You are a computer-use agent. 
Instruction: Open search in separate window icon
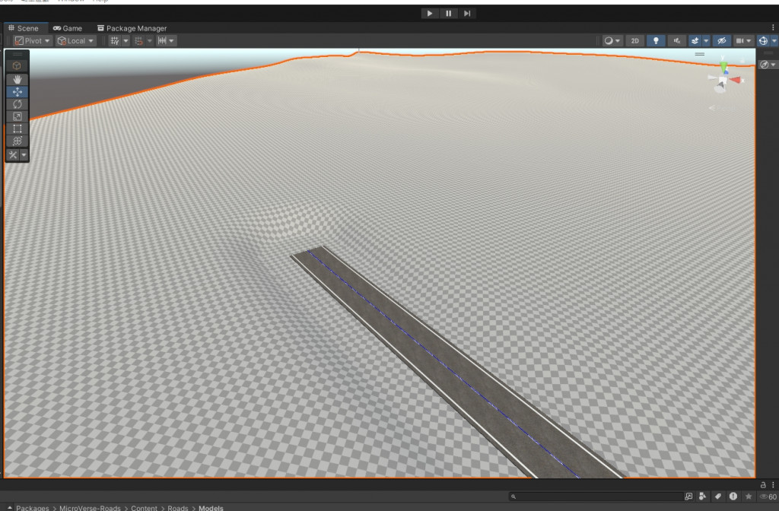(688, 496)
